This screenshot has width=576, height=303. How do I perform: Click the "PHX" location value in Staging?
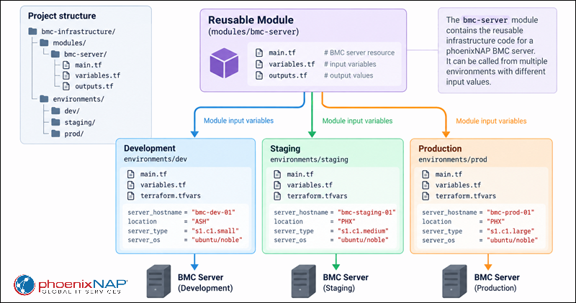click(x=347, y=221)
